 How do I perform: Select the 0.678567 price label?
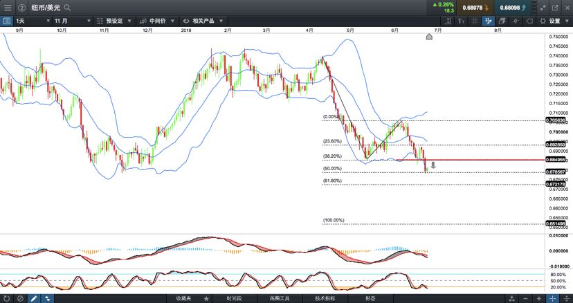click(x=555, y=172)
